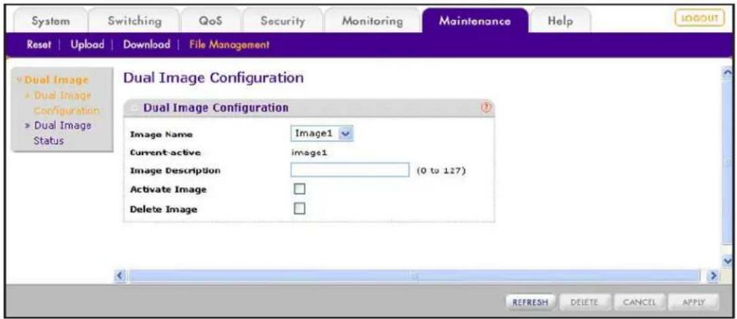
Task: Collapse the Dual Image Configuration panel header
Action: 134,108
